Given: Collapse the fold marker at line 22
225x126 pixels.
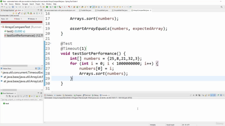Looking at the screenshot, I should (x=51, y=43).
